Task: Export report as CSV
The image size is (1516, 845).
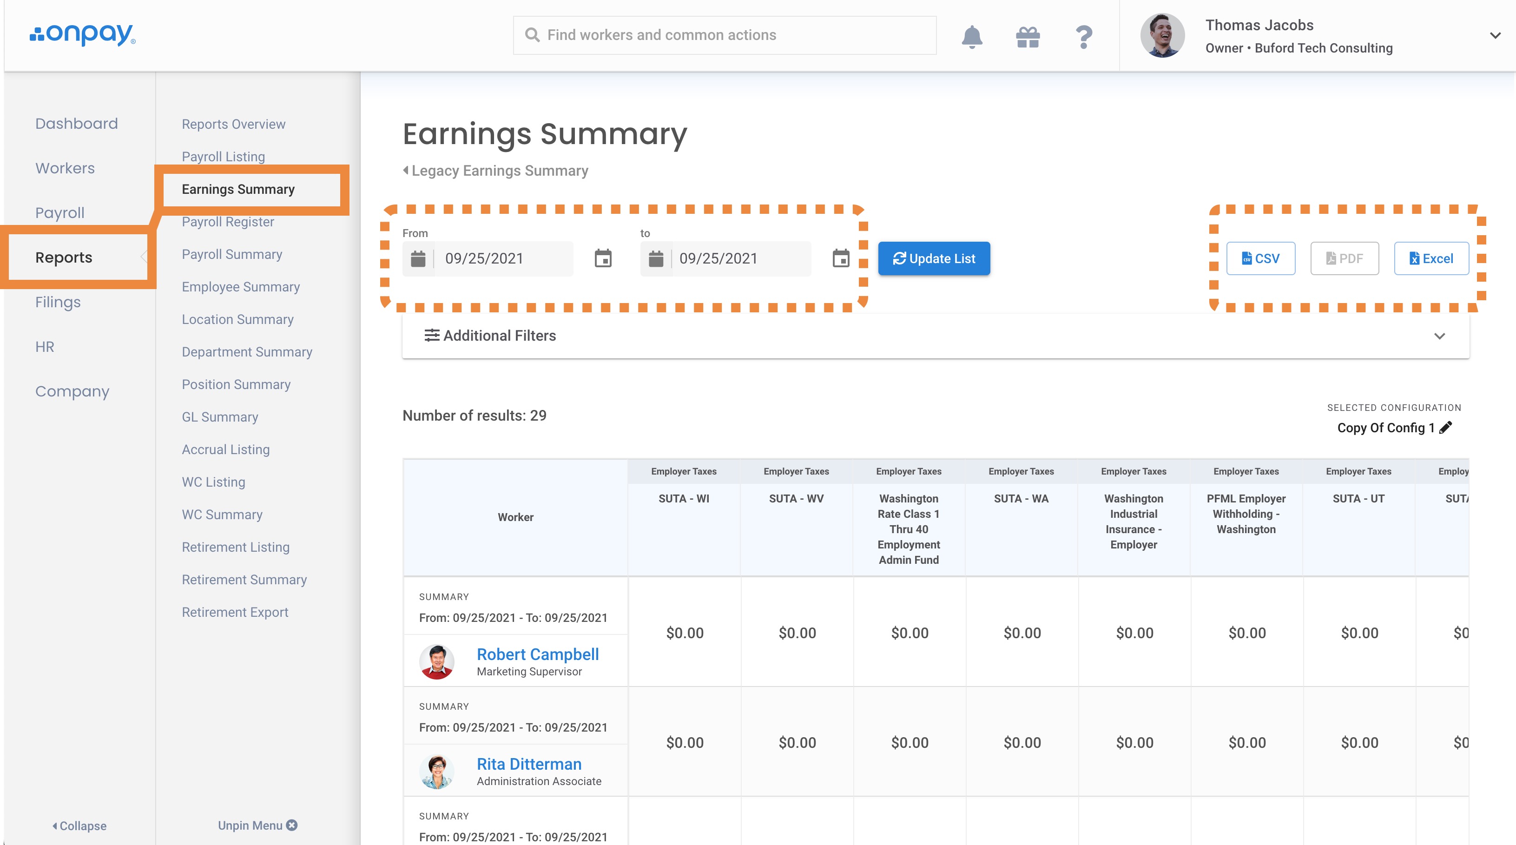Action: pos(1260,258)
